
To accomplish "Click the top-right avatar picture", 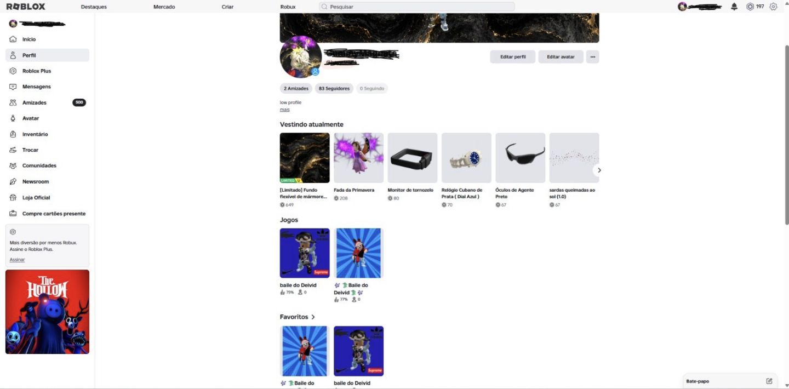I will [x=682, y=7].
